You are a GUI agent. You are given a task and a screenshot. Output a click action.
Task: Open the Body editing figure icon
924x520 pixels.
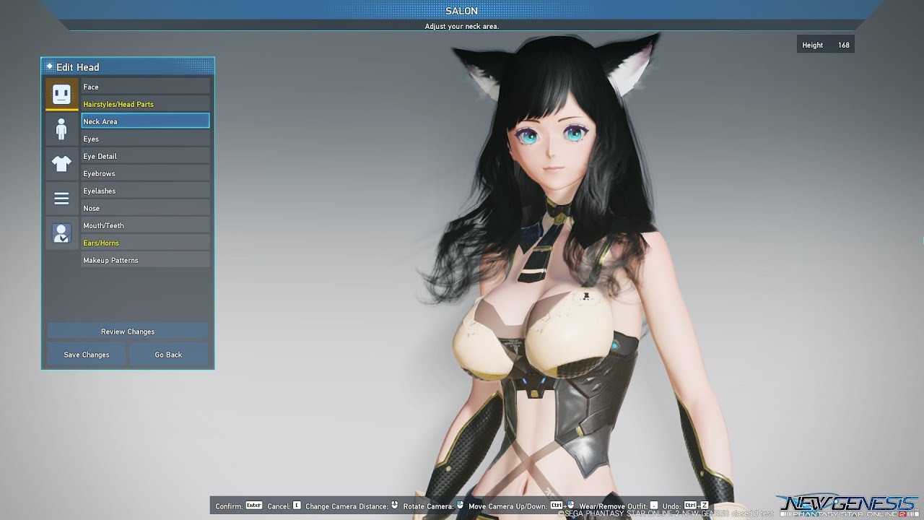tap(61, 129)
